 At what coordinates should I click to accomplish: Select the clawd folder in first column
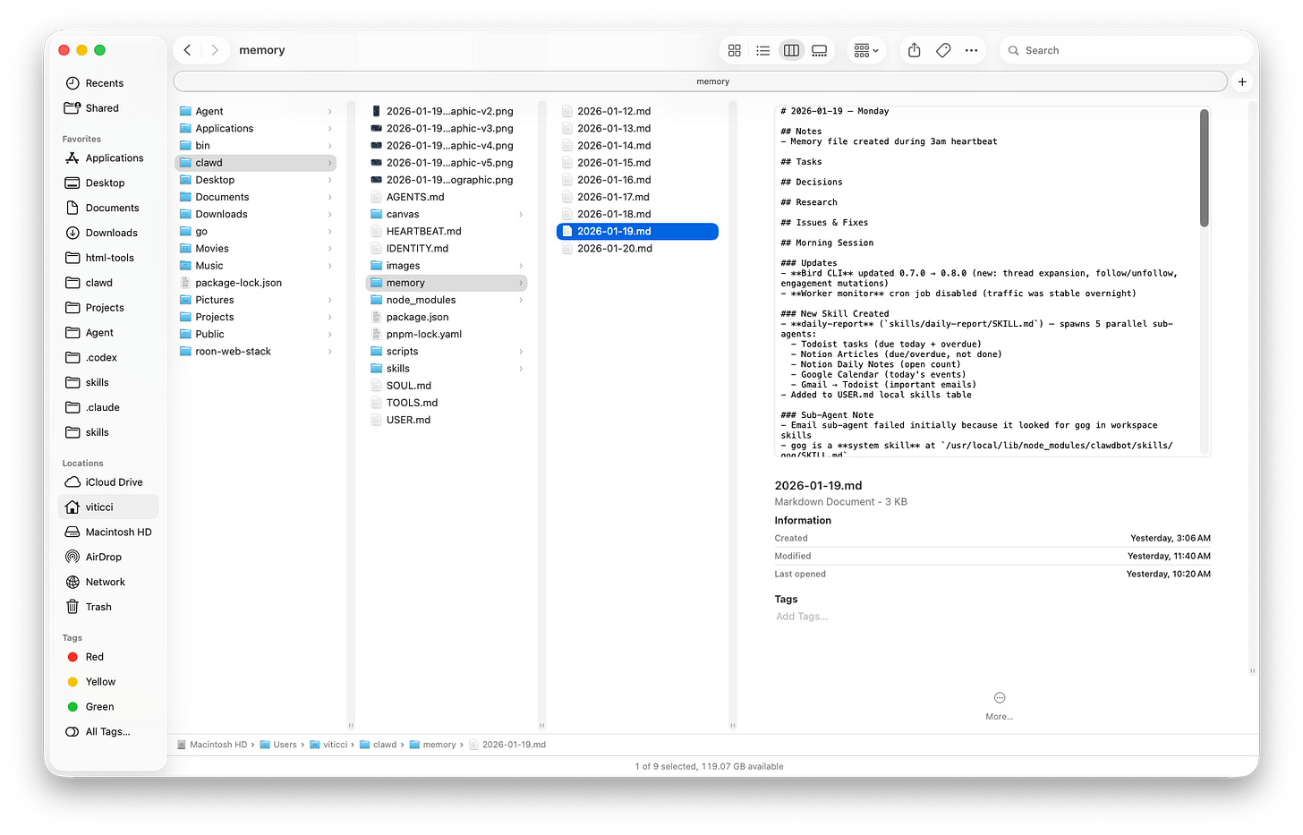click(255, 163)
